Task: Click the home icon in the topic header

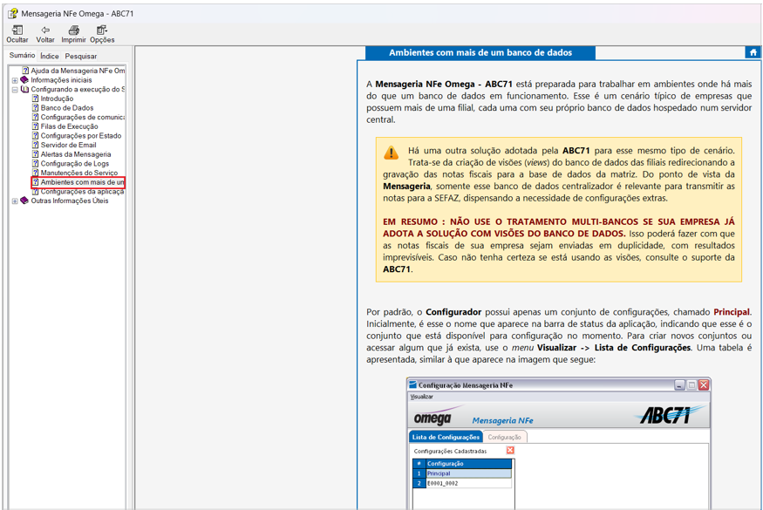Action: click(753, 52)
